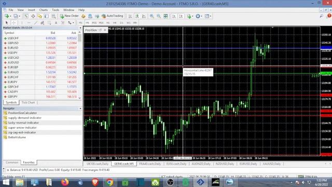332x187 pixels.
Task: Open Chrome from the taskbar
Action: point(109,182)
